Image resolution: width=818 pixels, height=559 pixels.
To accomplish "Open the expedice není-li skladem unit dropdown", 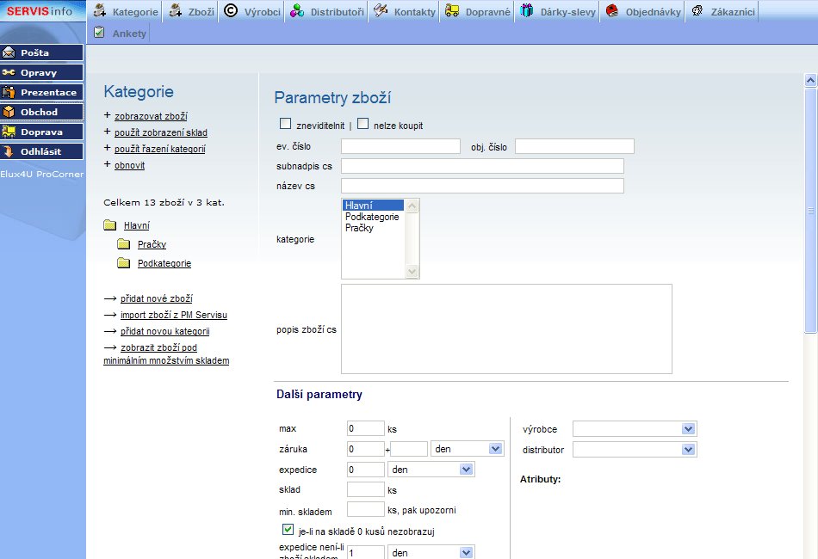I will tap(431, 552).
